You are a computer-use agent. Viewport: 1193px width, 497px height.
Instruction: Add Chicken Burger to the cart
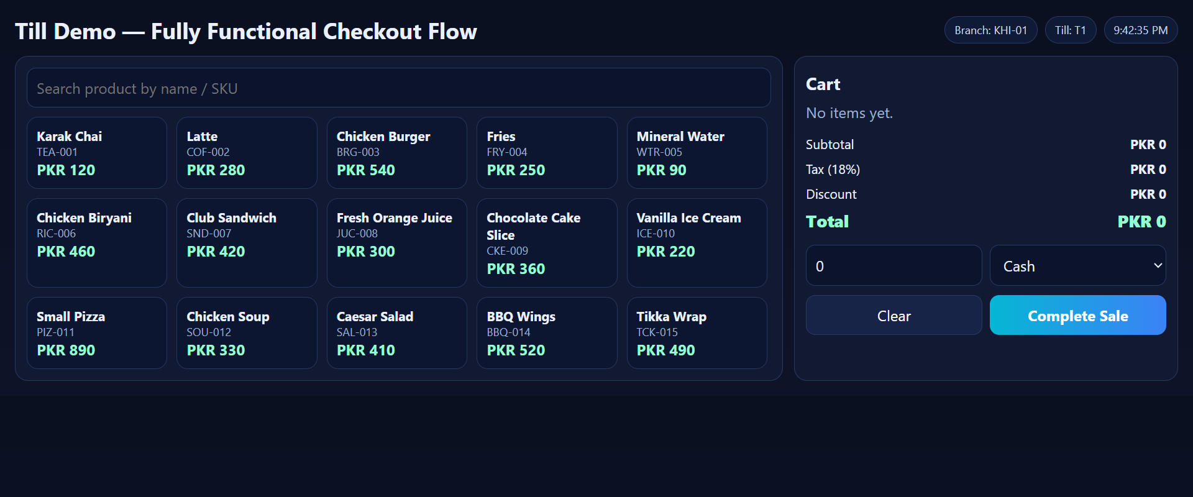click(396, 153)
